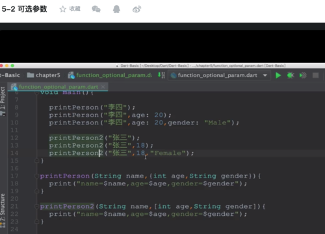Collapse main function fold marker at line 15

point(37,161)
